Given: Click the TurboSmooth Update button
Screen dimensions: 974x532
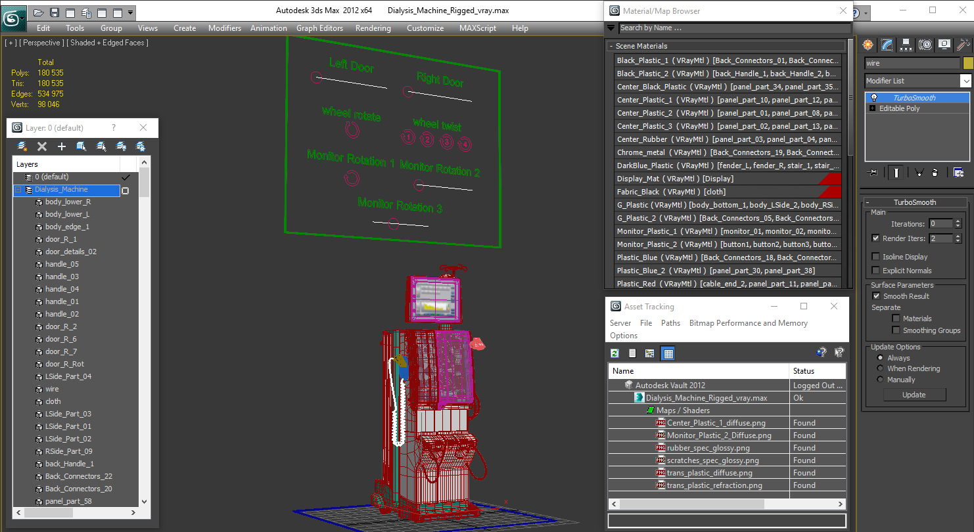Looking at the screenshot, I should (x=914, y=395).
